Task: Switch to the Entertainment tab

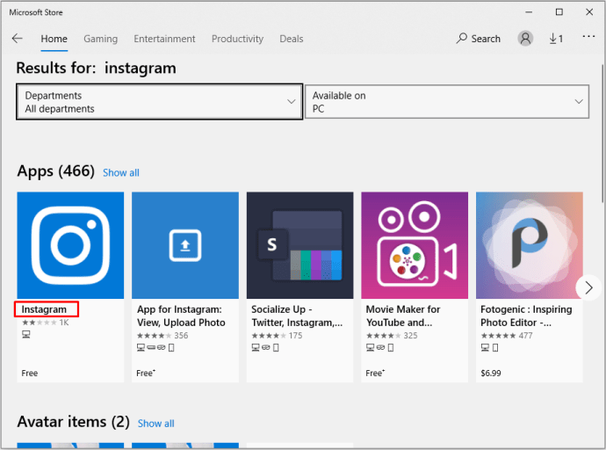Action: pyautogui.click(x=164, y=39)
